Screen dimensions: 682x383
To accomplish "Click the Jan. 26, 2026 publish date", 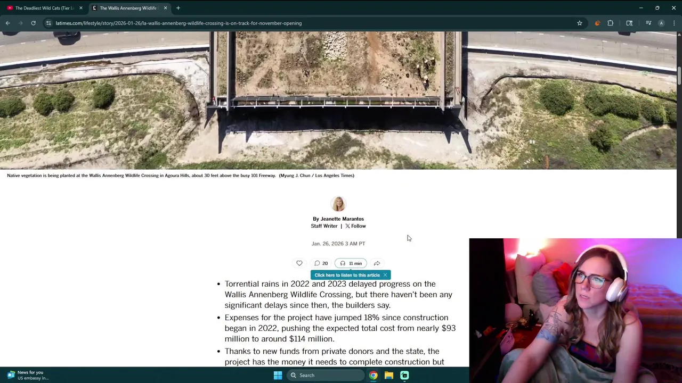I will [338, 244].
